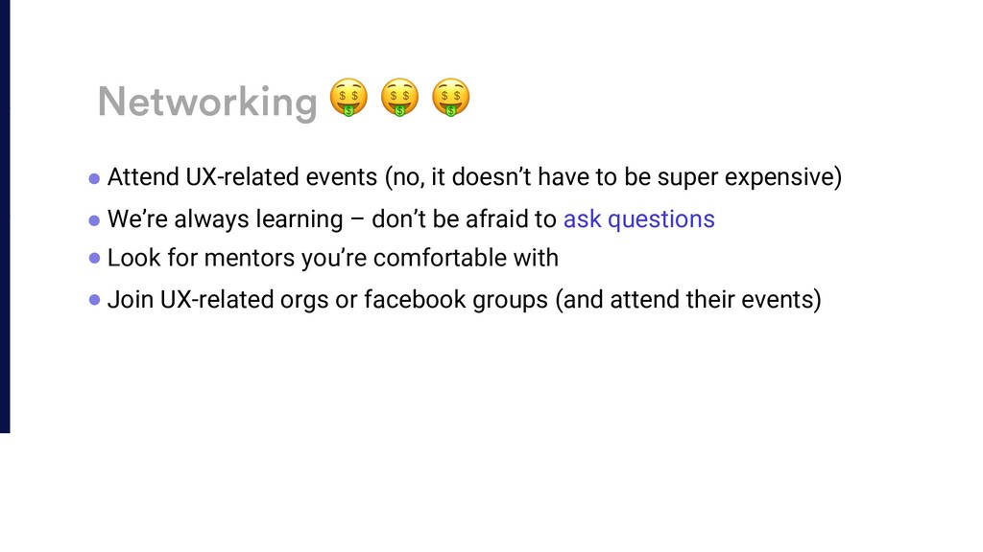
Task: Click the middle money-mouth emoji in the title
Action: 399,98
